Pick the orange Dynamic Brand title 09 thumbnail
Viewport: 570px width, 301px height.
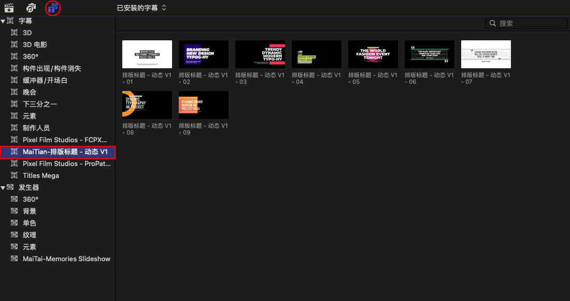[203, 105]
